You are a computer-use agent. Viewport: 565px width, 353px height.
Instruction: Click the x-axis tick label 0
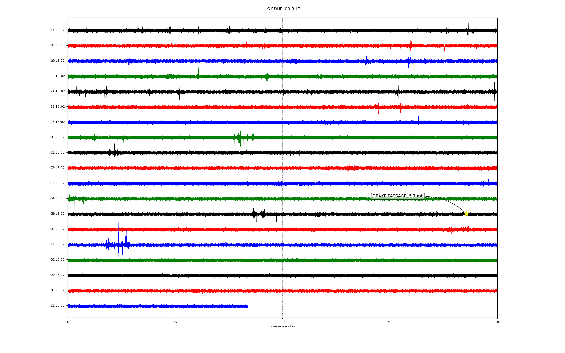point(68,322)
